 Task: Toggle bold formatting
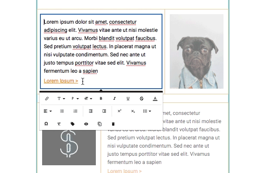(x=101, y=99)
